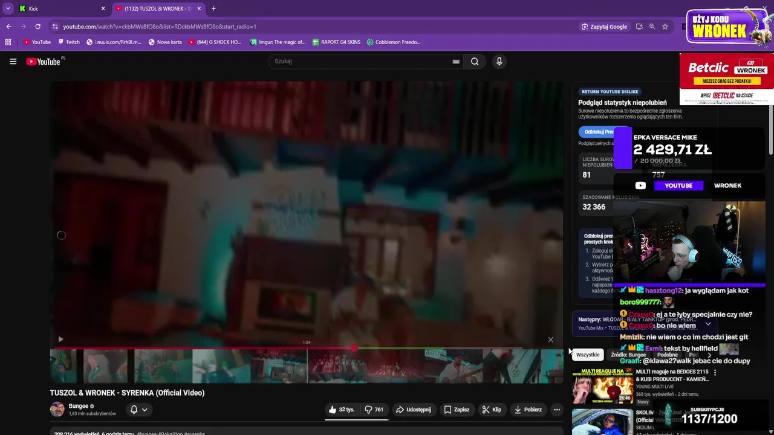Viewport: 774px width, 435px height.
Task: Expand the Następny playlist panel chevron
Action: coord(708,324)
